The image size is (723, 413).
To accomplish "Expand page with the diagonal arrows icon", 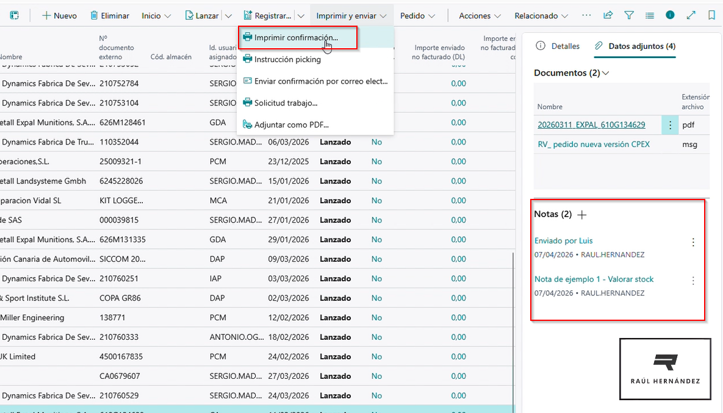I will tap(691, 15).
